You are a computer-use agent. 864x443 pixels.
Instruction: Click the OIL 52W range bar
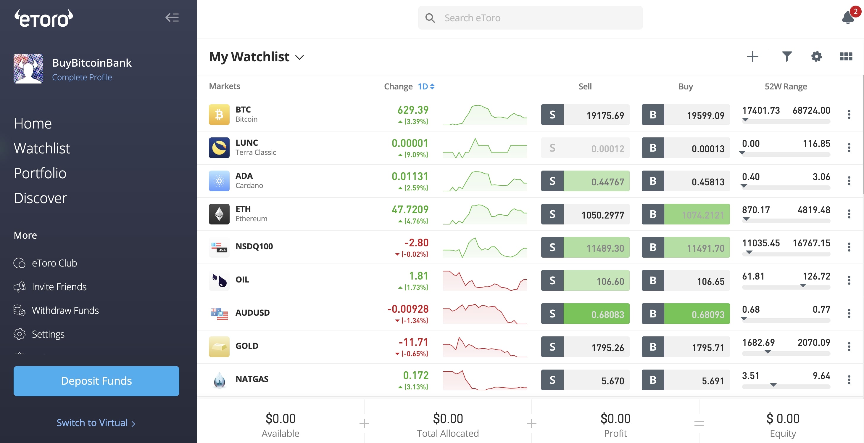tap(786, 287)
